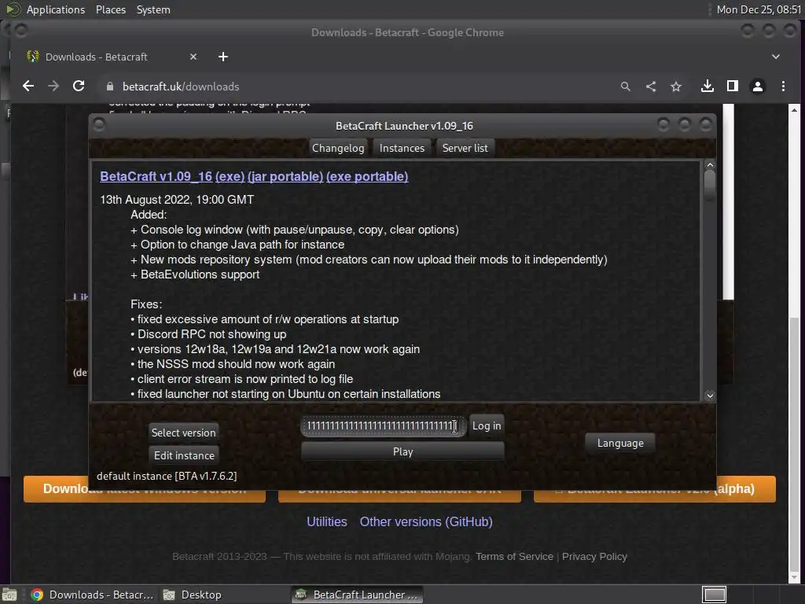Open the Utilities link
Screen dimensions: 805x604
pyautogui.click(x=326, y=522)
